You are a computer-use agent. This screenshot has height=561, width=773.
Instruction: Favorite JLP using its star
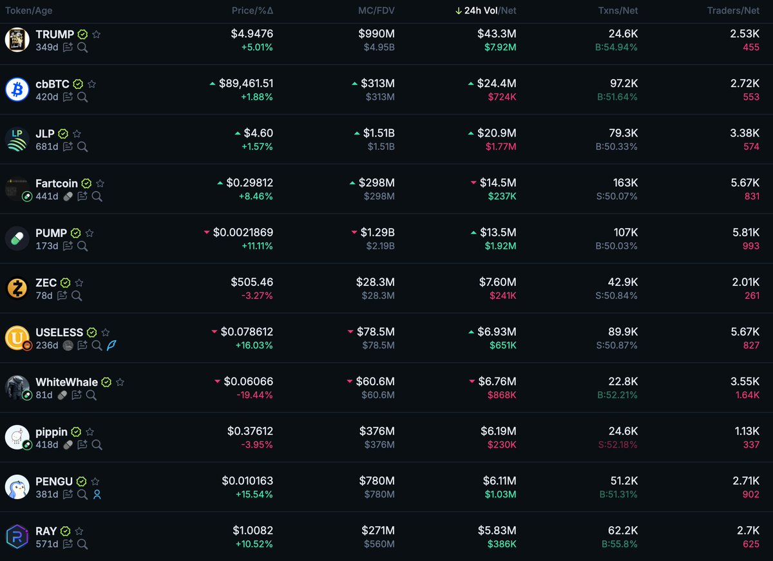tap(77, 133)
